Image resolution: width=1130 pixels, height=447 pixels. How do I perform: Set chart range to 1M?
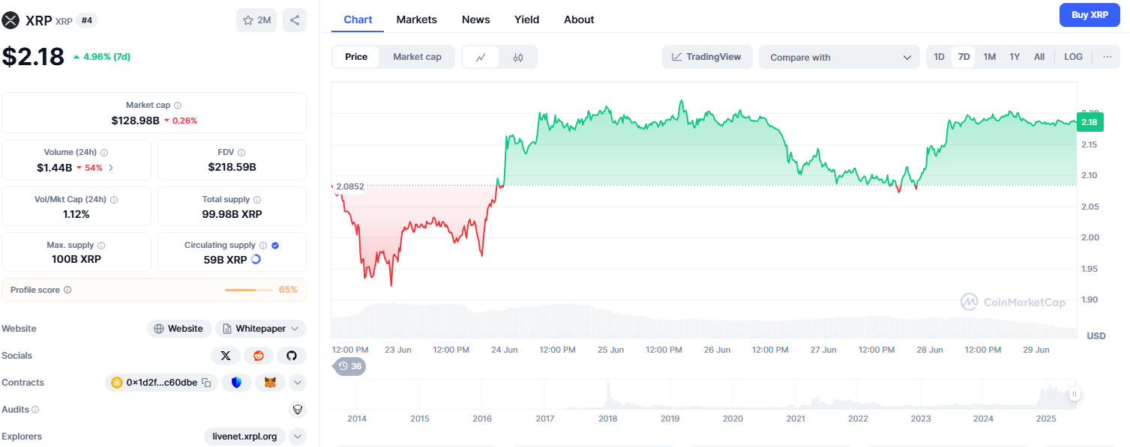click(990, 57)
